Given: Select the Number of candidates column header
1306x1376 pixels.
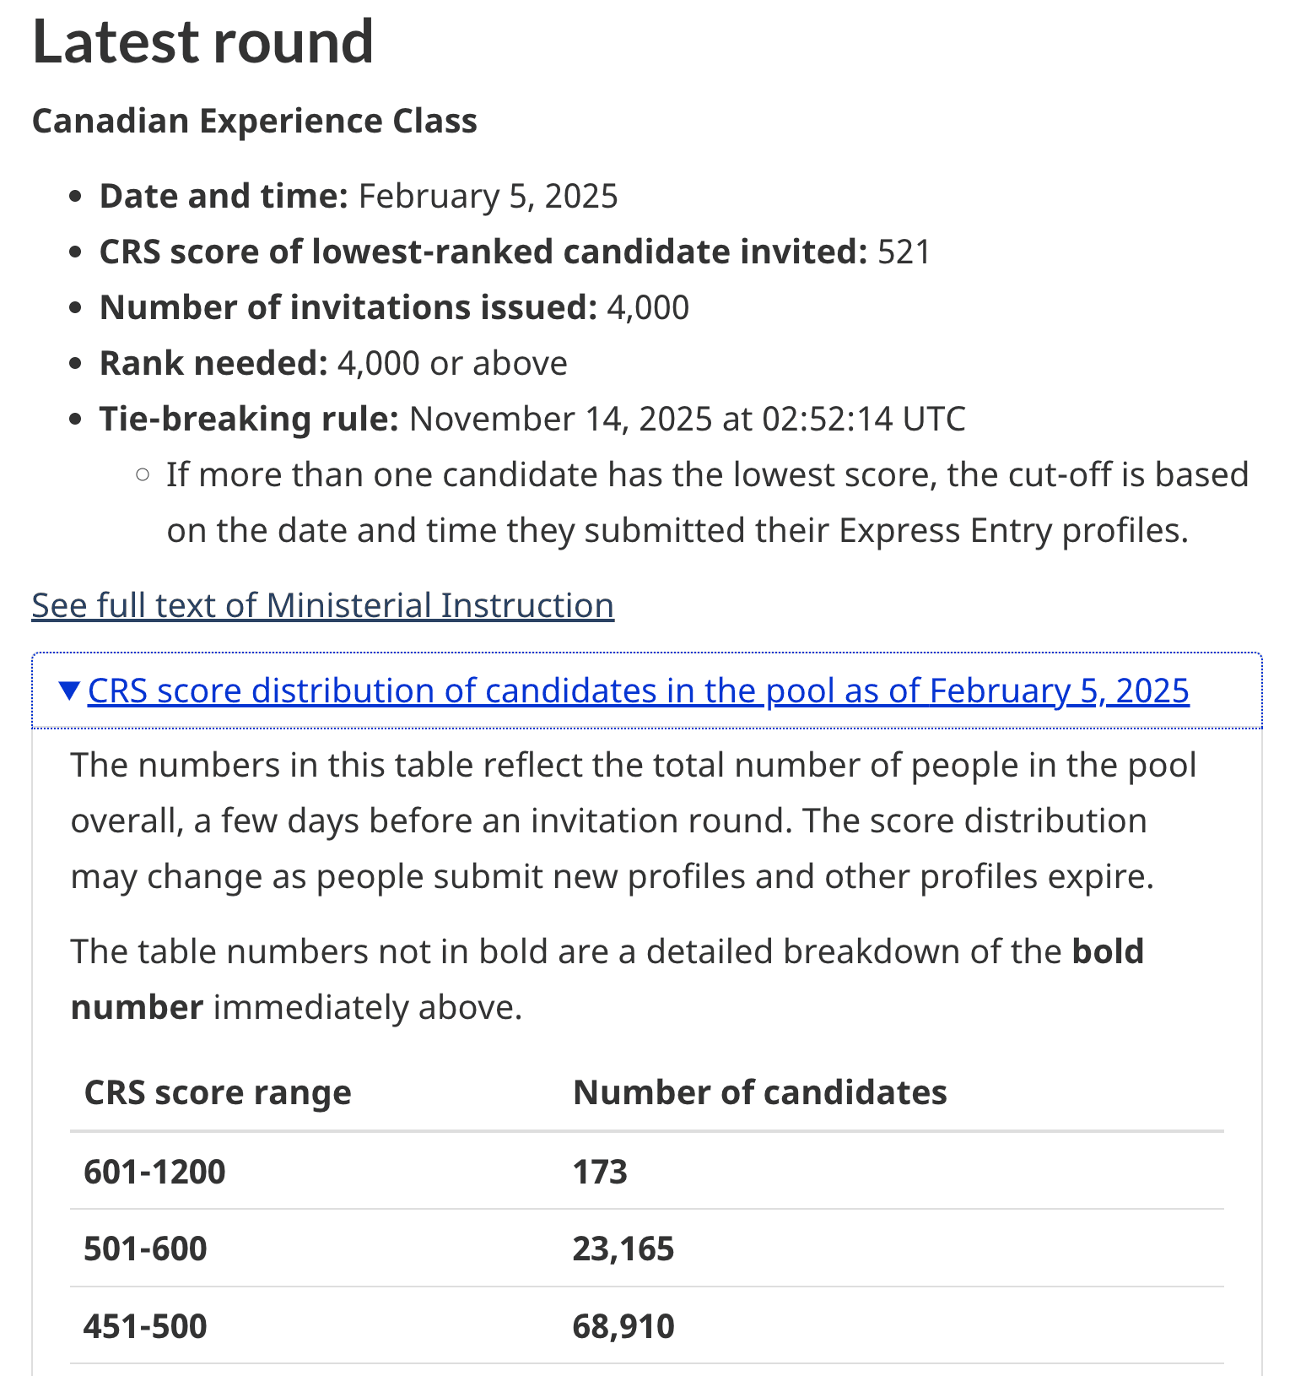Looking at the screenshot, I should click(759, 1092).
